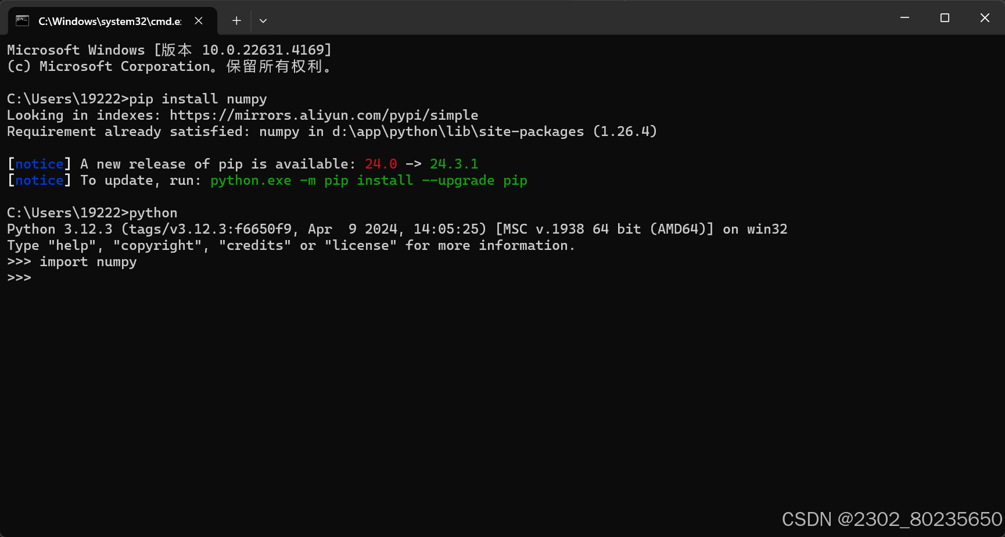Click the aliyun mirror URL text

[324, 115]
